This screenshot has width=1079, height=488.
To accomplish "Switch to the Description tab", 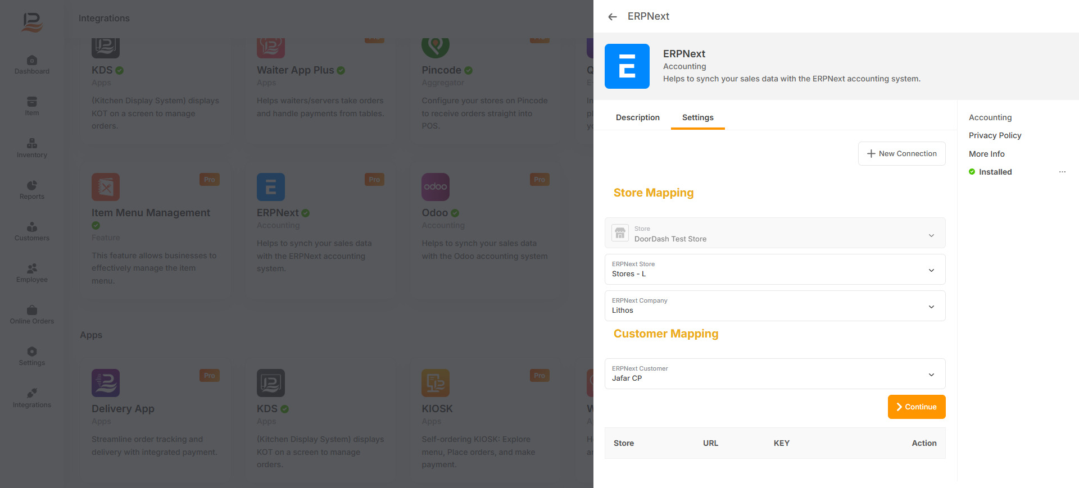I will pos(637,117).
